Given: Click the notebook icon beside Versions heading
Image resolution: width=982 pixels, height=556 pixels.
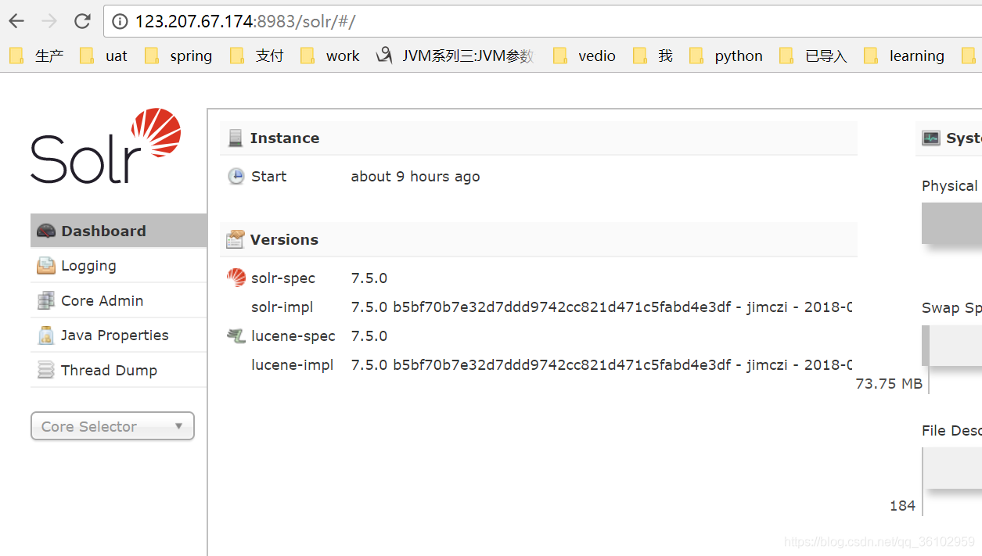Looking at the screenshot, I should (x=236, y=239).
